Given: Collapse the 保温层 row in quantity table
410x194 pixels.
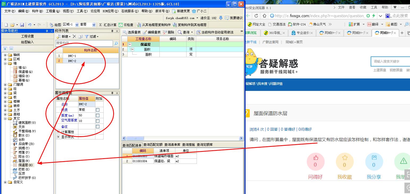Looking at the screenshot, I should pos(130,45).
